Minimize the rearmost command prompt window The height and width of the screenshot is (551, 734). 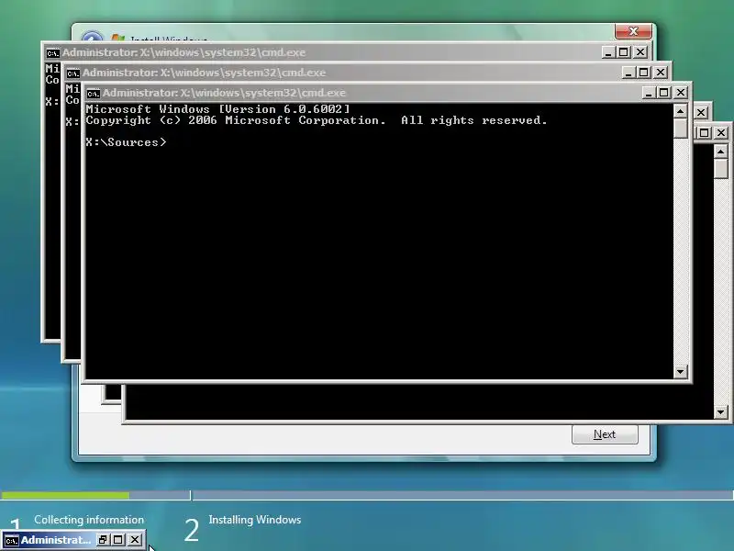point(608,52)
